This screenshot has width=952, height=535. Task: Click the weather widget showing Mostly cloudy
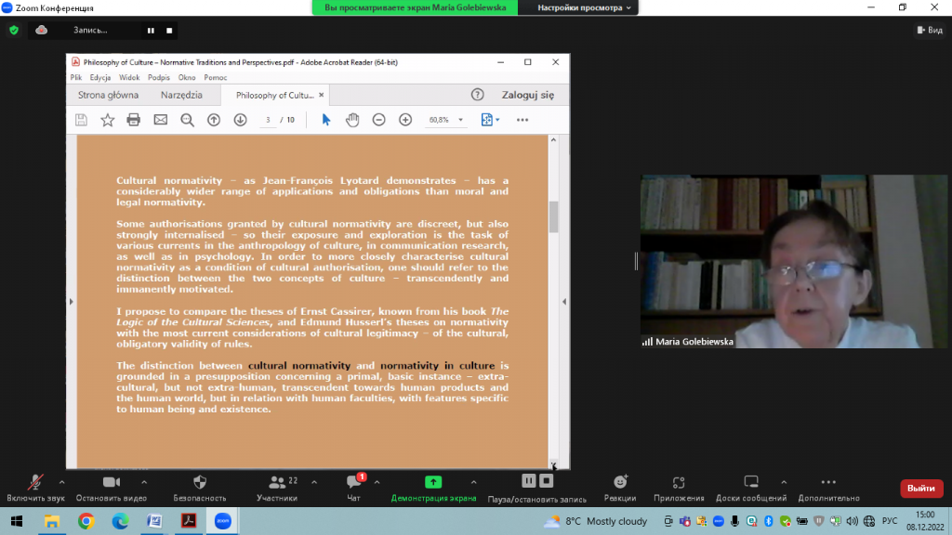click(x=596, y=521)
